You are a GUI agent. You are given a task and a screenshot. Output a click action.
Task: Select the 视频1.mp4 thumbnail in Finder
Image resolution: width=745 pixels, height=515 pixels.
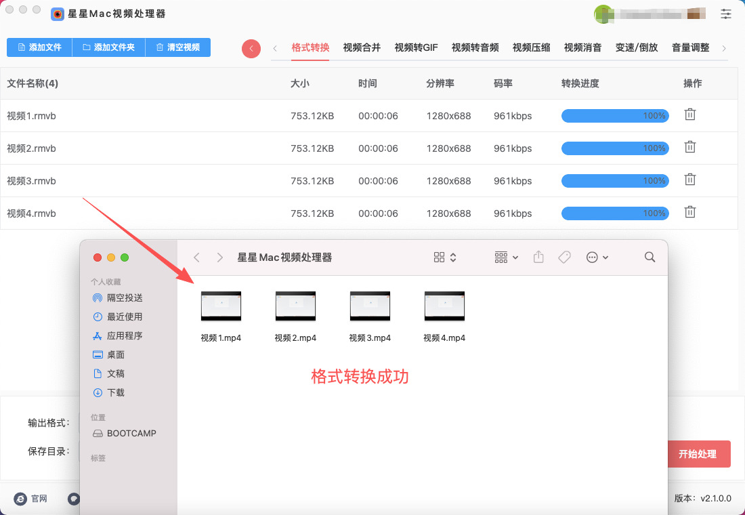click(221, 306)
